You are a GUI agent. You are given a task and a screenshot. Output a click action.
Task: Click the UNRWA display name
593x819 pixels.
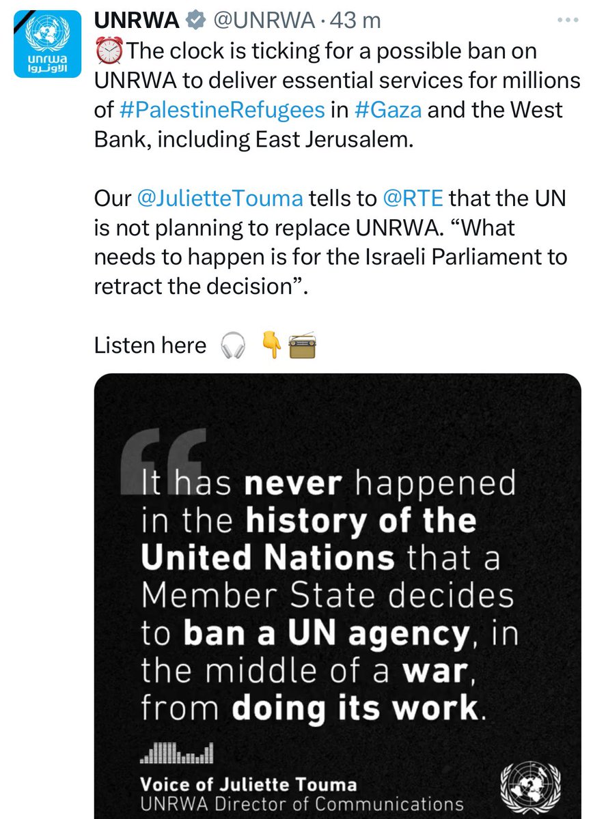[137, 20]
